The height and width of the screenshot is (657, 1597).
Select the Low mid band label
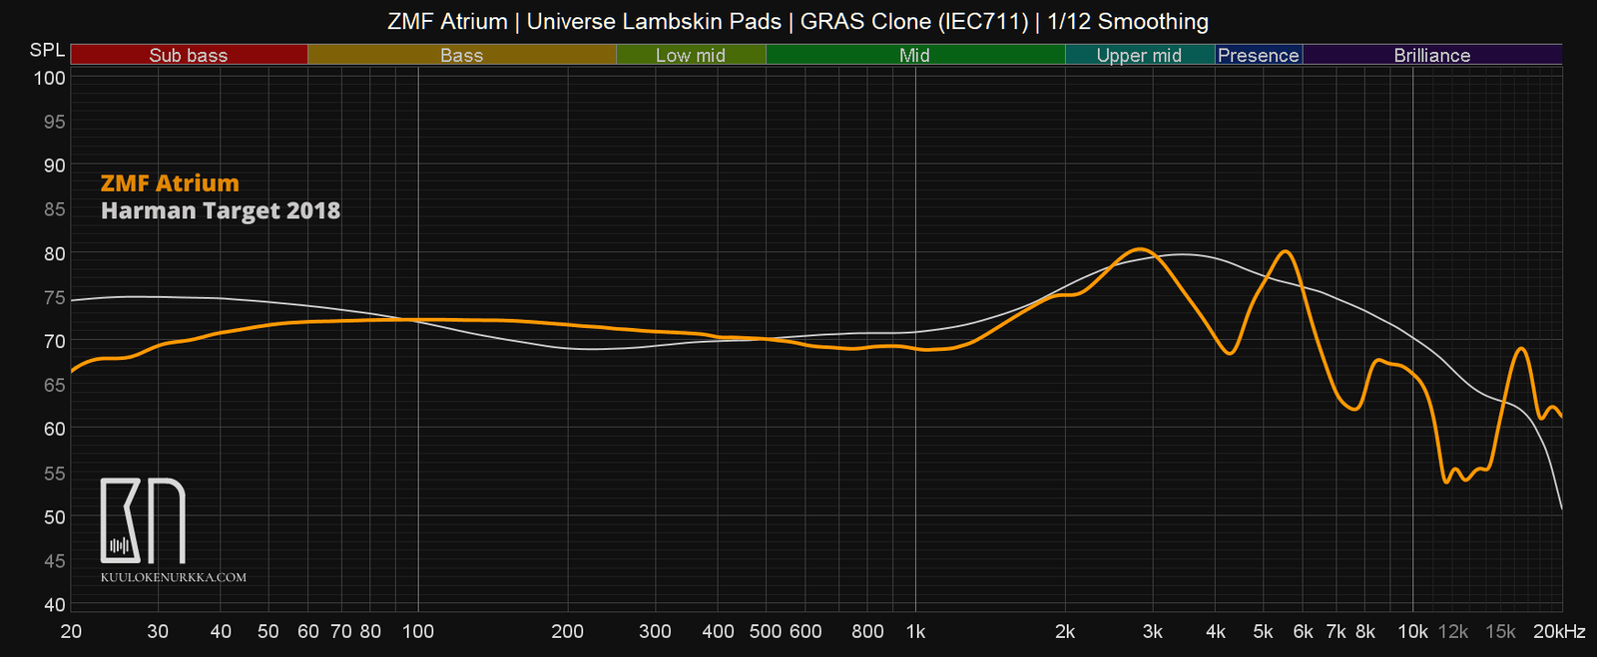[690, 56]
